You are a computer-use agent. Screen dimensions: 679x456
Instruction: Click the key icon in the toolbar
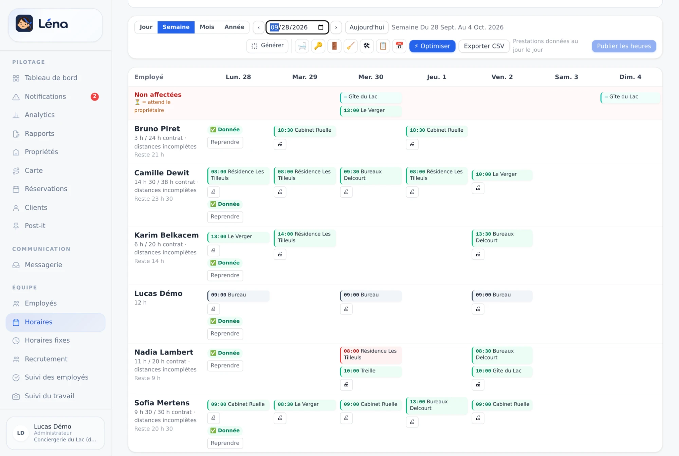318,46
